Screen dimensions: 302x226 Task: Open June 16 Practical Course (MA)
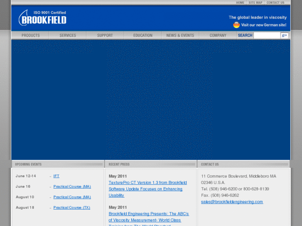72,187
